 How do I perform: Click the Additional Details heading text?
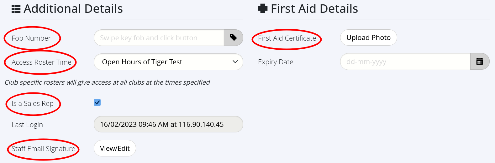point(73,9)
